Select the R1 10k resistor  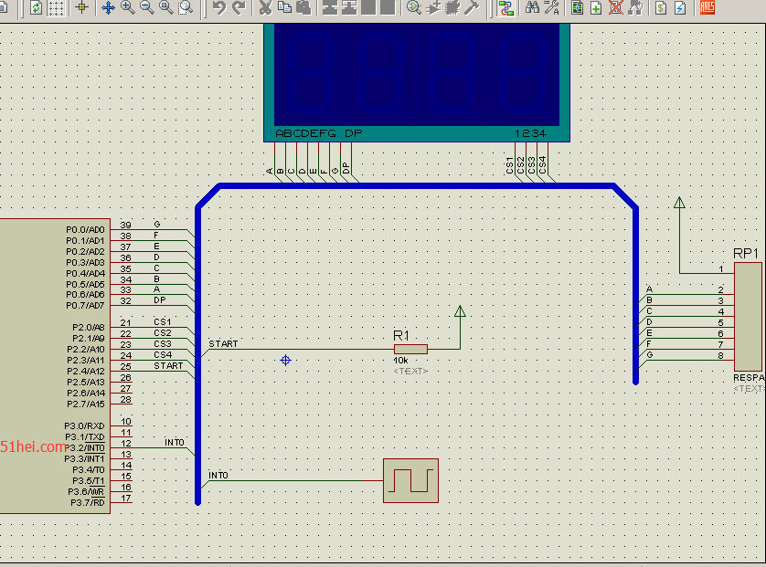[x=410, y=349]
